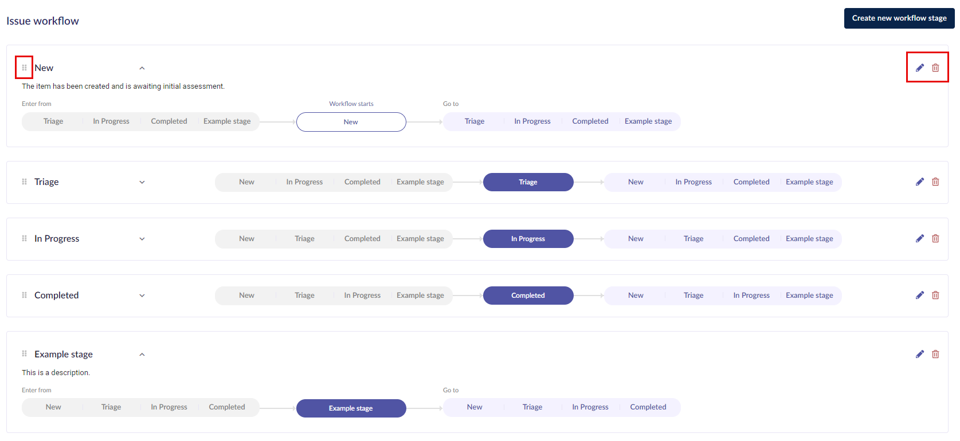Toggle New in Triage row's enter-from list

pos(246,182)
